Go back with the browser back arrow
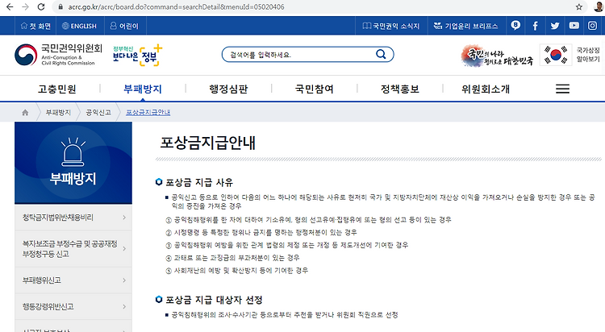 (10, 7)
